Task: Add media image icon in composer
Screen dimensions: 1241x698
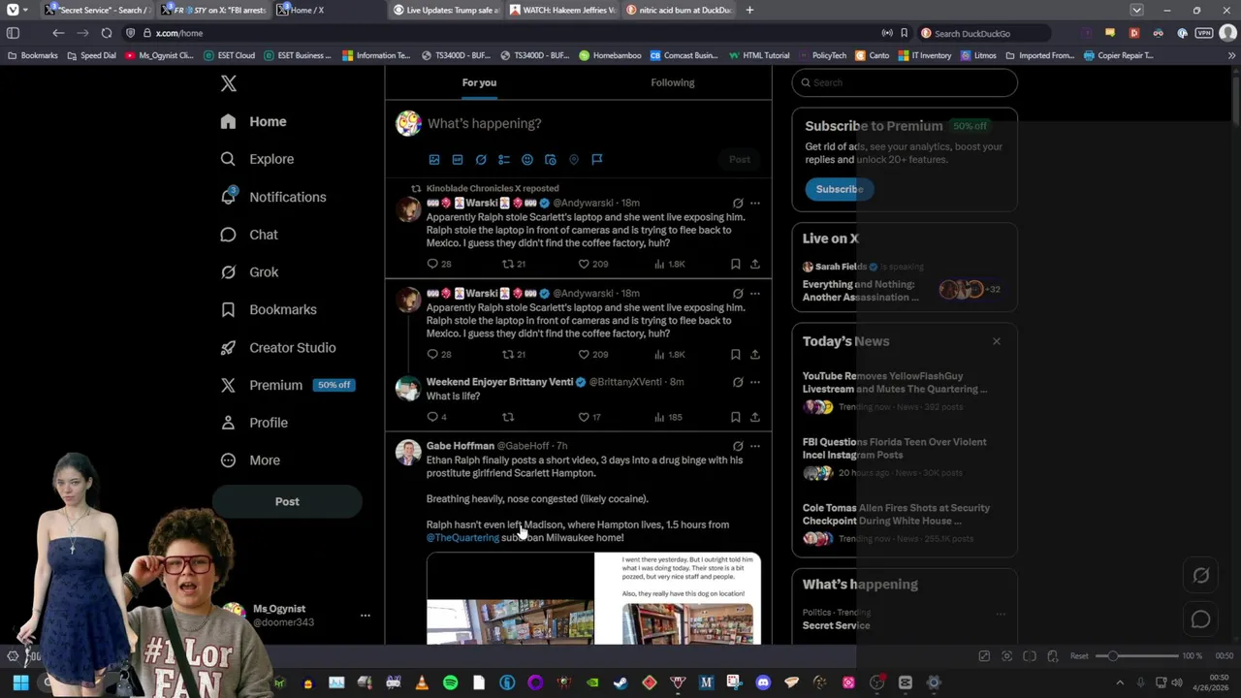Action: pyautogui.click(x=434, y=159)
